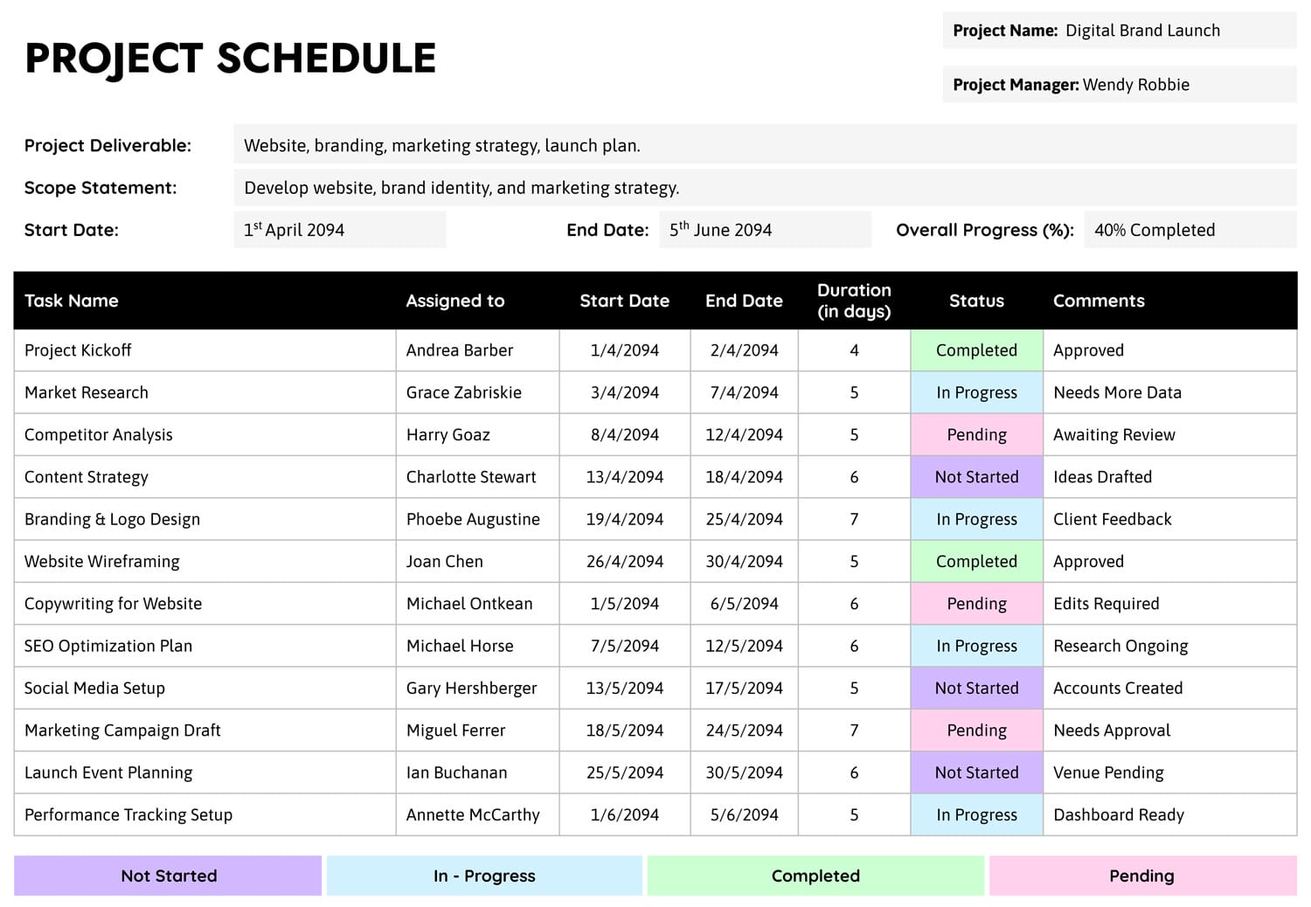The image size is (1311, 907).
Task: Click the Start Date field 1st April 2094
Action: click(339, 230)
